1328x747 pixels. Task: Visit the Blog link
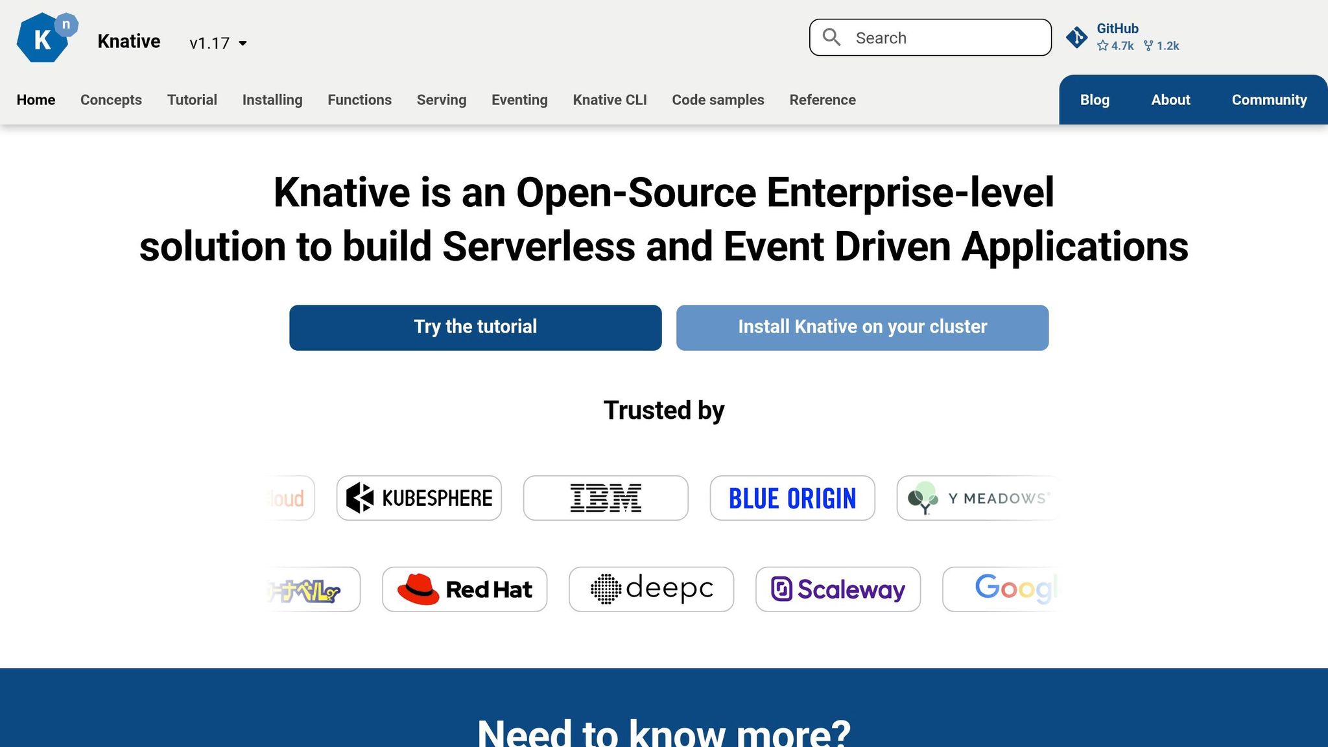(x=1095, y=100)
